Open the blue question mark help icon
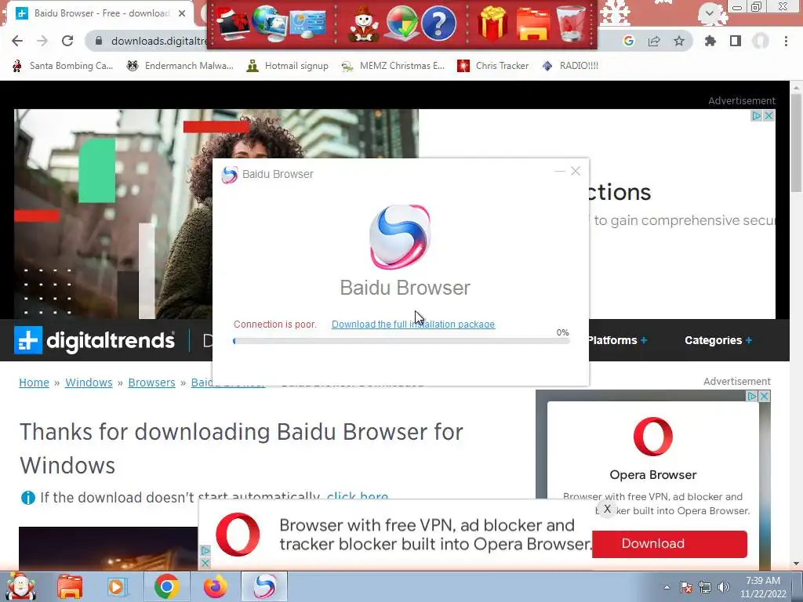This screenshot has width=803, height=602. (x=439, y=23)
